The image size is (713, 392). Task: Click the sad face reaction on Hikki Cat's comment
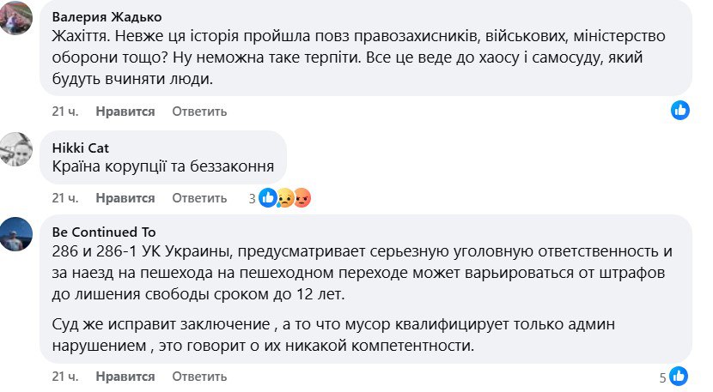tap(285, 198)
